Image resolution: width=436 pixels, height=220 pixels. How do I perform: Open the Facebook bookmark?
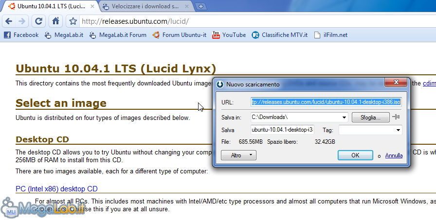point(21,35)
